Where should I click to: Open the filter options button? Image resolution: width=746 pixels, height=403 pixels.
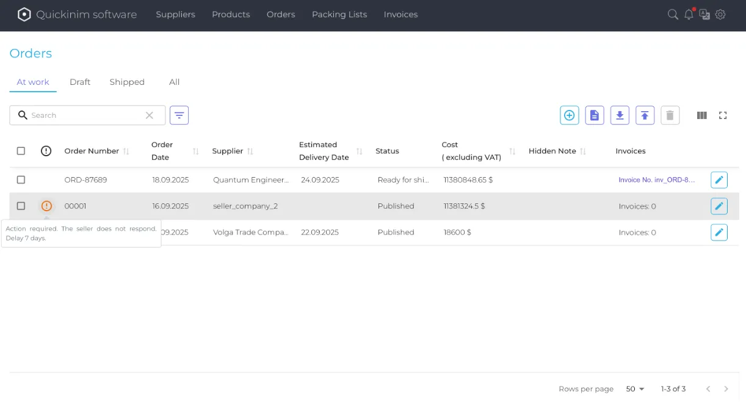tap(179, 115)
